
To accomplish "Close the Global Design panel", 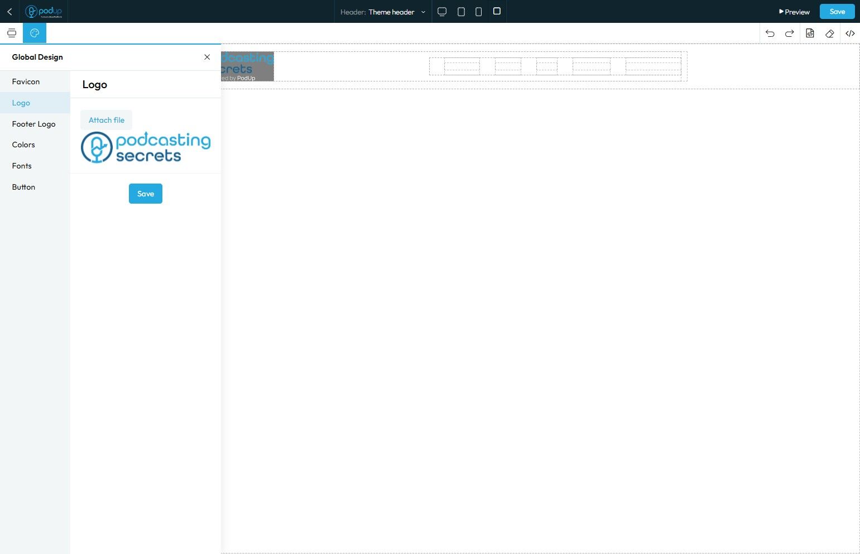I will pyautogui.click(x=207, y=57).
